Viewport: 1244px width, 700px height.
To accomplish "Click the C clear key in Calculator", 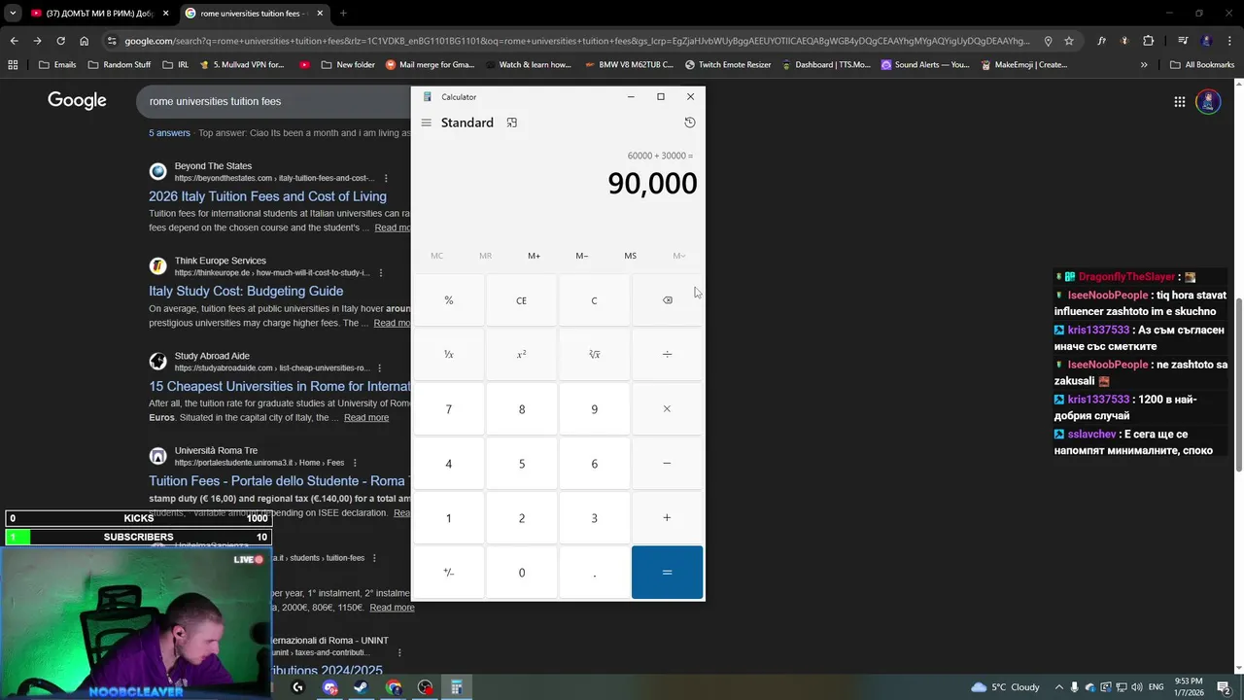I will pos(594,300).
